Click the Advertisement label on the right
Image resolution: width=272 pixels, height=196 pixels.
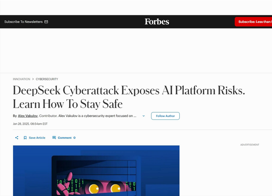coord(249,145)
